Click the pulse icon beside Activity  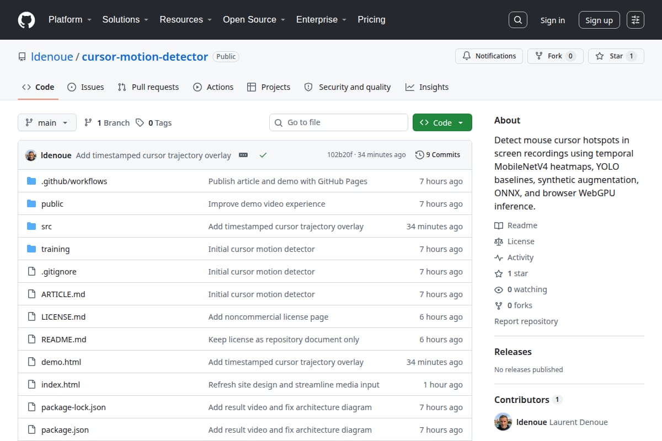pyautogui.click(x=499, y=257)
